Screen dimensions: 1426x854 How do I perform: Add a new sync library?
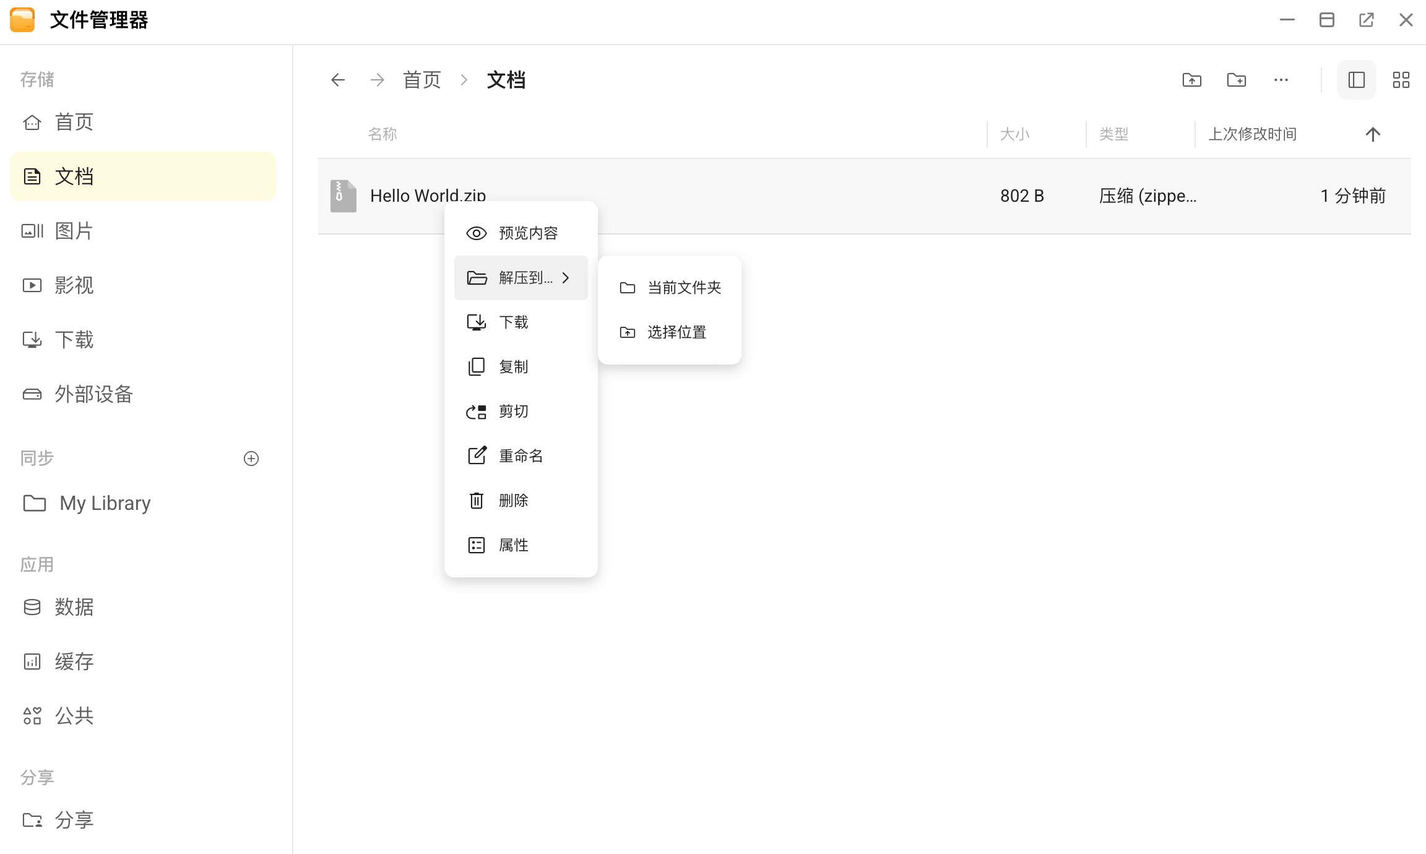tap(251, 459)
